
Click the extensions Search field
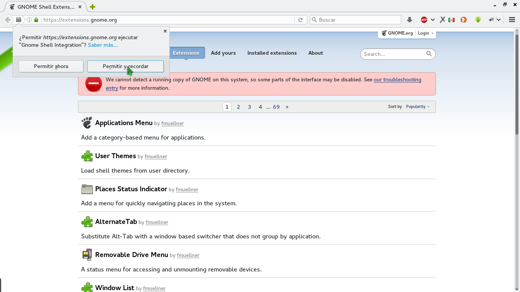pyautogui.click(x=394, y=54)
